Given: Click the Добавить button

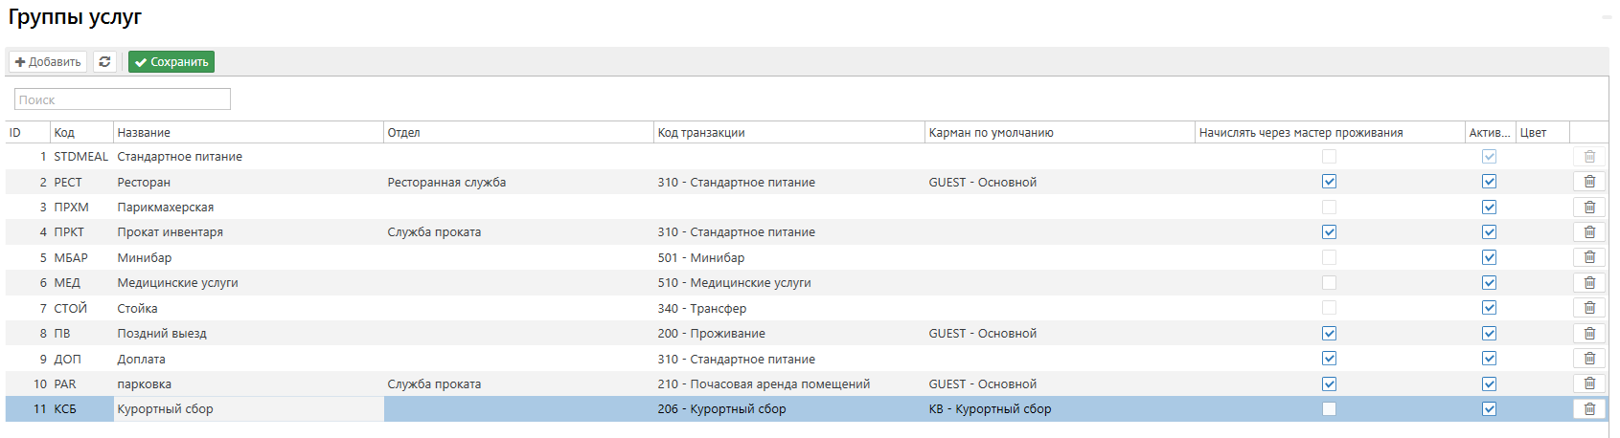Looking at the screenshot, I should coord(48,62).
